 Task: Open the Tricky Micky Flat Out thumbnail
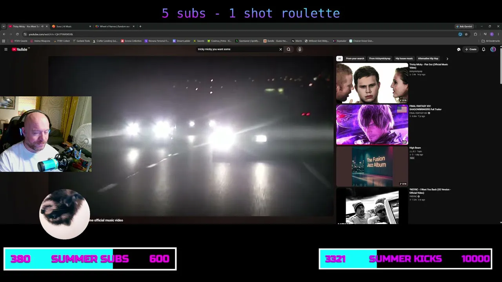point(372,83)
